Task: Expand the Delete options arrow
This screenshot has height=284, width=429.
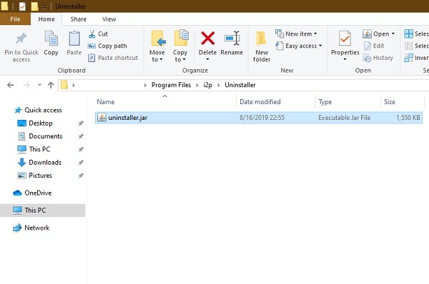Action: click(x=207, y=59)
